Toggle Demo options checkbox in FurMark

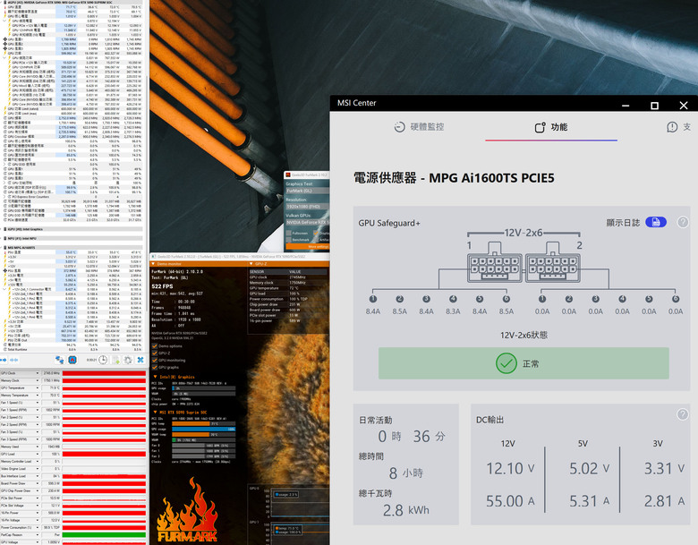click(155, 346)
